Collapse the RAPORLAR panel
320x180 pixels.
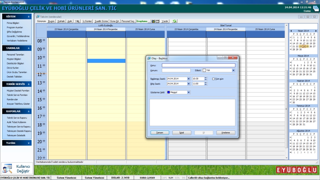[x=28, y=112]
